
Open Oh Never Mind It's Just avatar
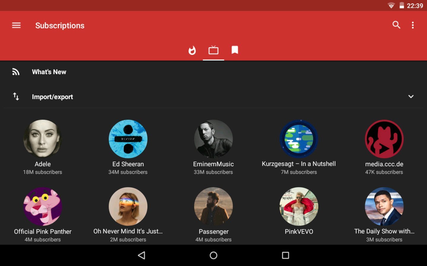(x=128, y=206)
